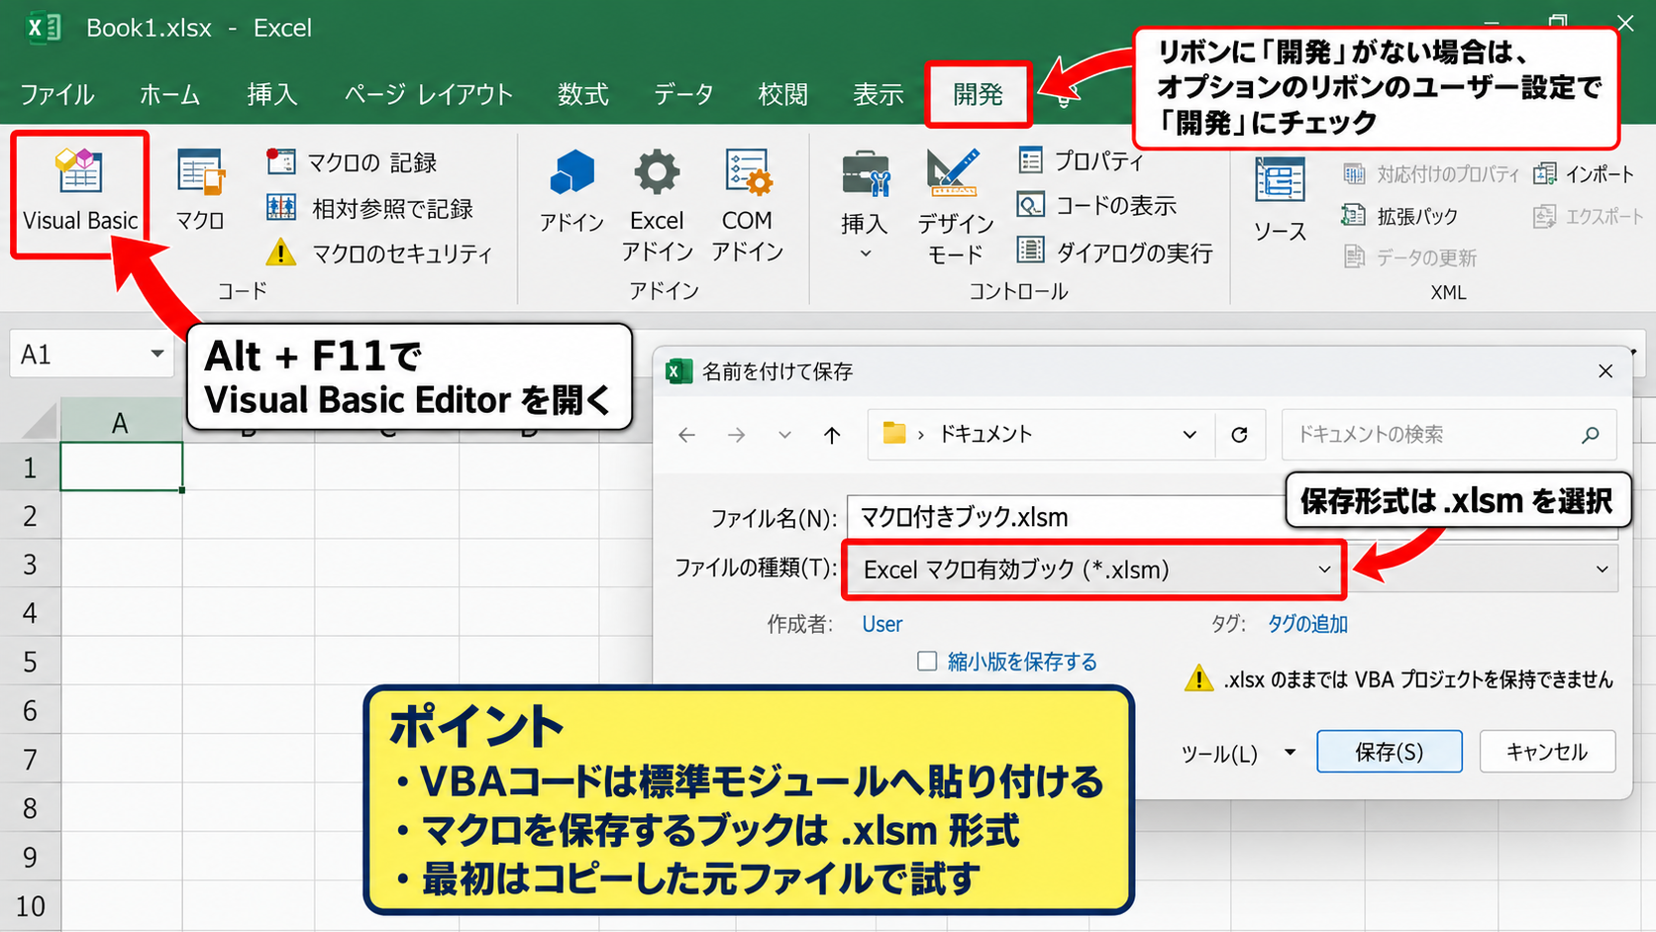Expand the ドキュメント path dropdown

pyautogui.click(x=1190, y=434)
